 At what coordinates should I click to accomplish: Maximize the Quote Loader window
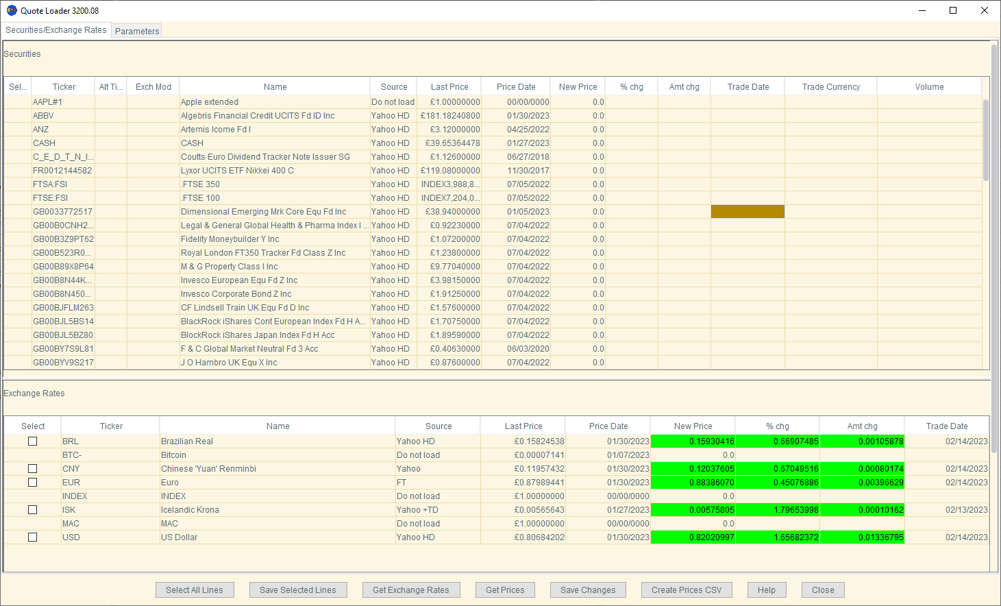(x=953, y=10)
